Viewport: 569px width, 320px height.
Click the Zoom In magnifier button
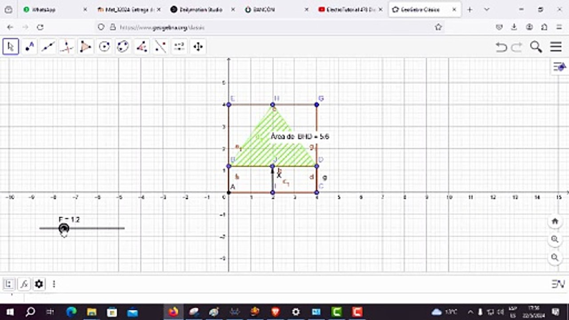[x=555, y=239]
